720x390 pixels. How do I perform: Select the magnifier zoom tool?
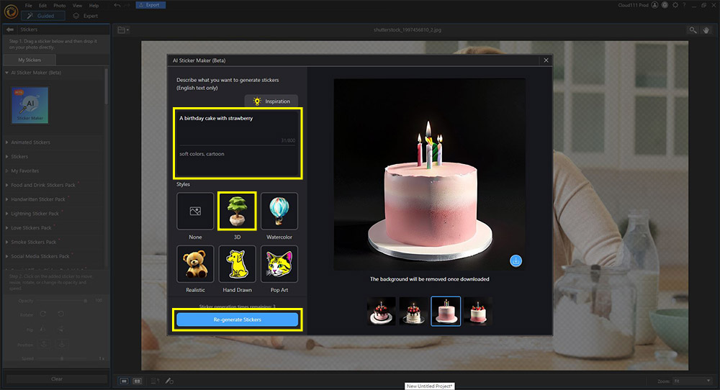pyautogui.click(x=693, y=30)
